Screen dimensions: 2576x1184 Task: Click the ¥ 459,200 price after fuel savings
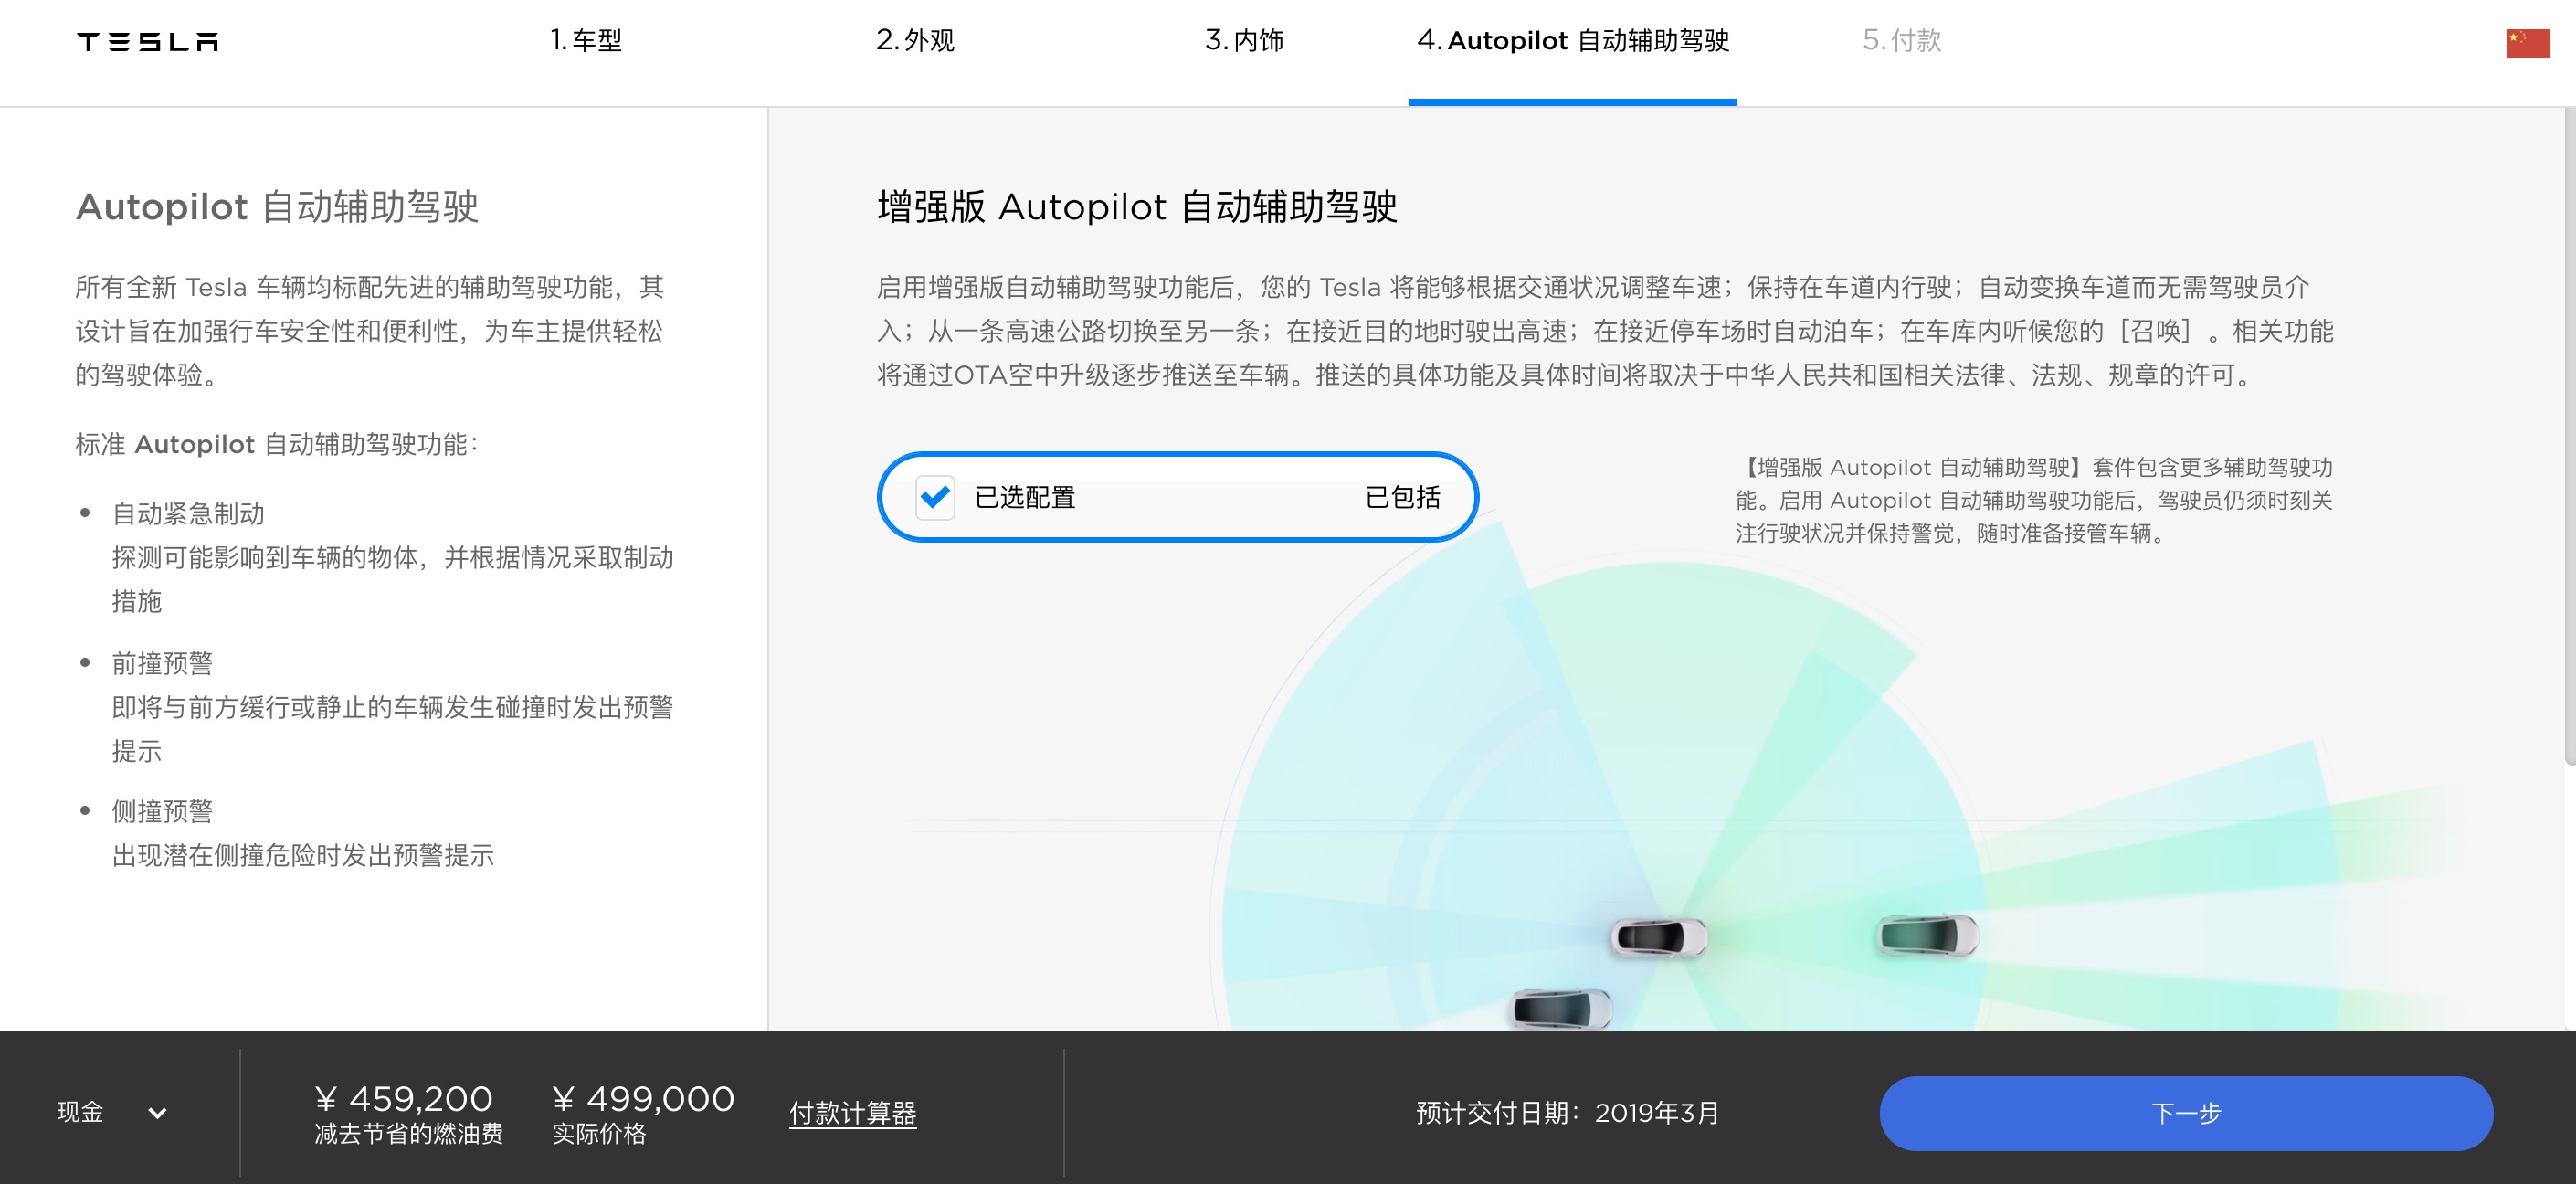pyautogui.click(x=404, y=1099)
